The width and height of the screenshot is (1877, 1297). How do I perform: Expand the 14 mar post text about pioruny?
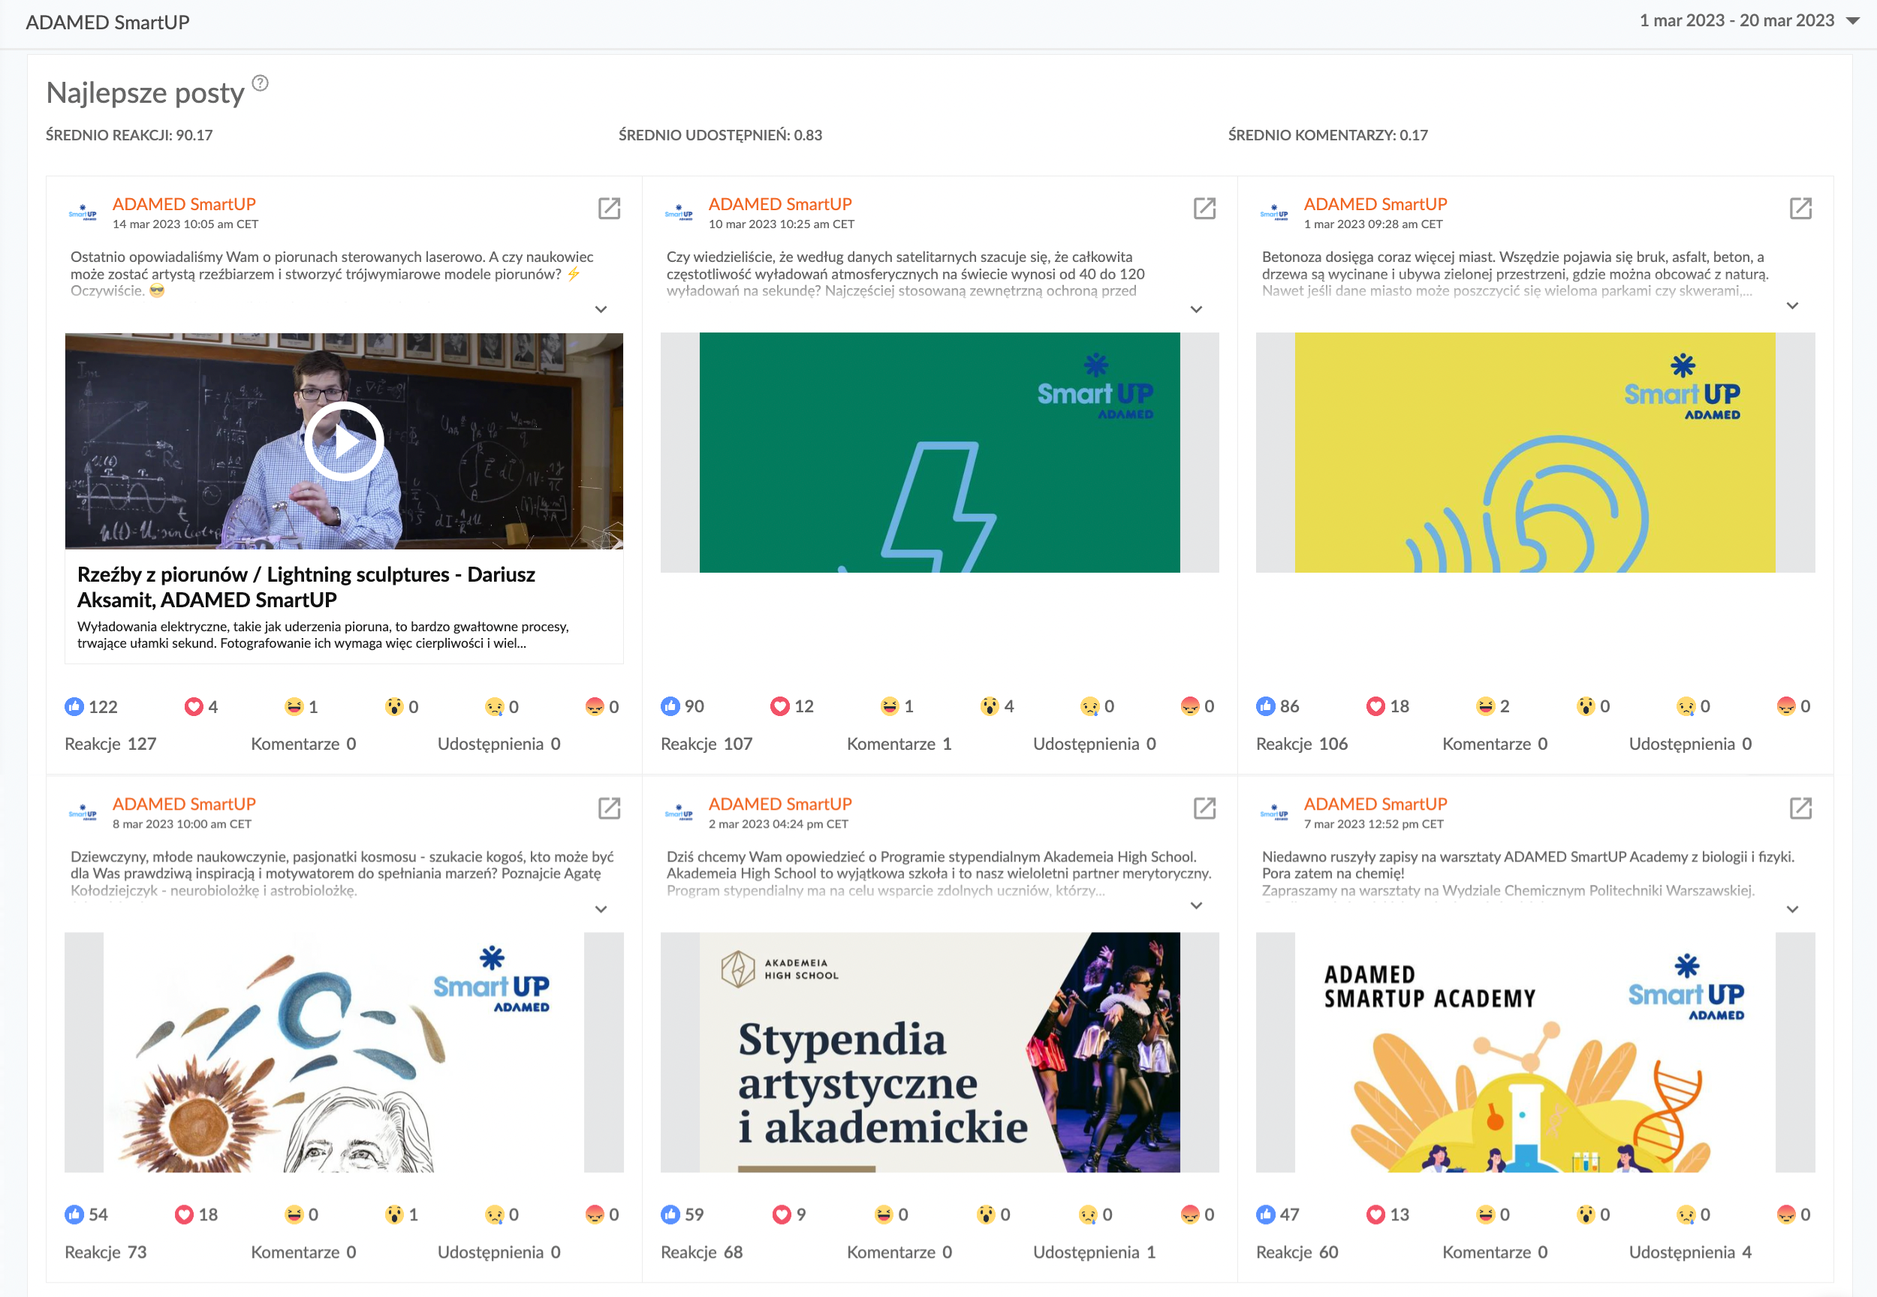pos(601,310)
